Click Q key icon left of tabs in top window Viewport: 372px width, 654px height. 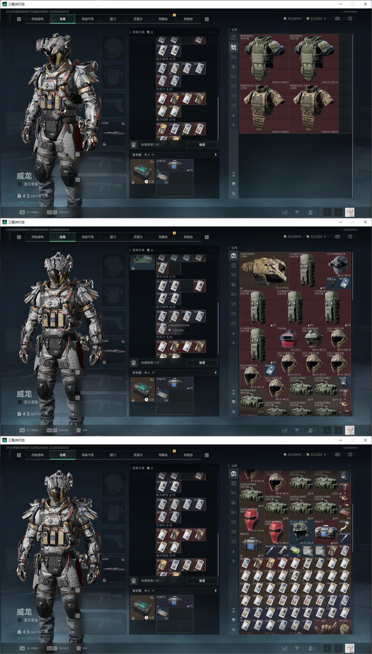[x=19, y=19]
